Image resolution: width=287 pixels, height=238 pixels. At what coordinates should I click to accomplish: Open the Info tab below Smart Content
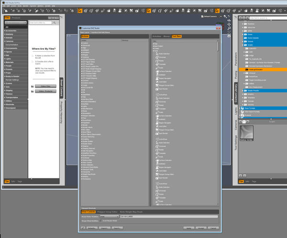click(x=13, y=182)
